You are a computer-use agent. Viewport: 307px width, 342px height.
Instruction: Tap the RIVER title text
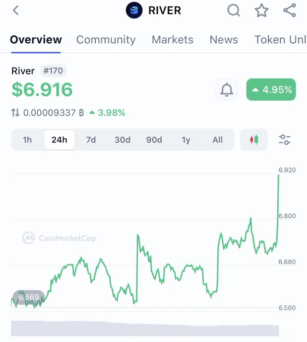(x=165, y=11)
